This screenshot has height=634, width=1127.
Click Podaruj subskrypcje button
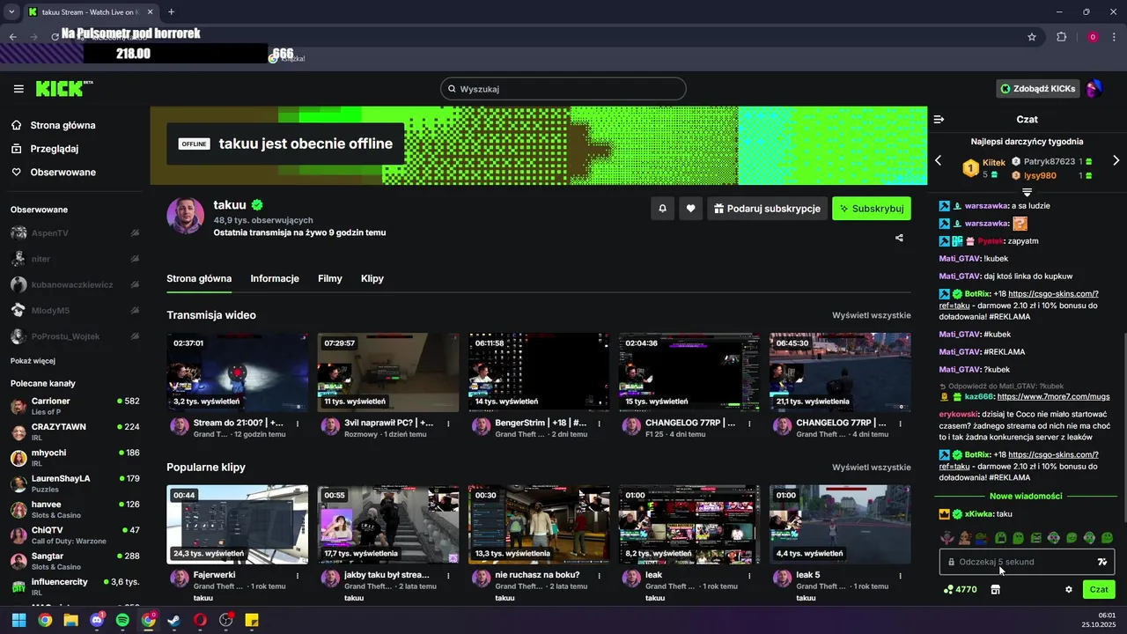point(767,209)
